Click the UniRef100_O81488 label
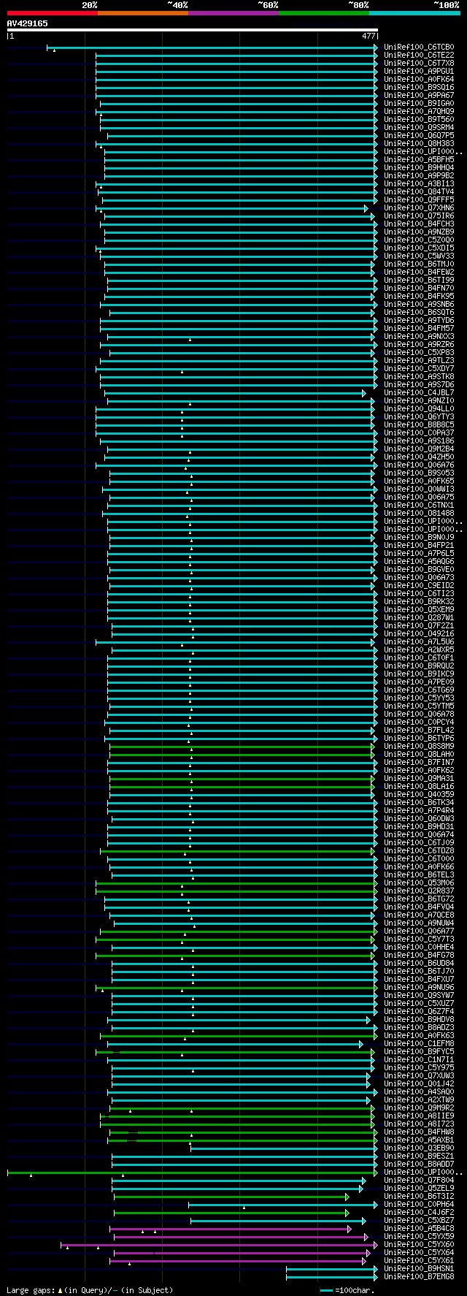This screenshot has width=467, height=1296. [419, 514]
